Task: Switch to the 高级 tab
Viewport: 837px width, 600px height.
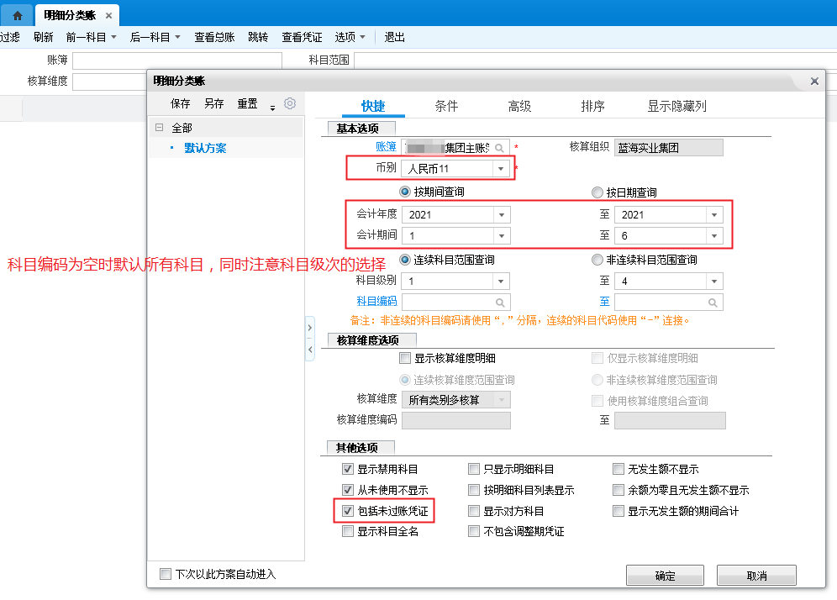Action: point(520,106)
